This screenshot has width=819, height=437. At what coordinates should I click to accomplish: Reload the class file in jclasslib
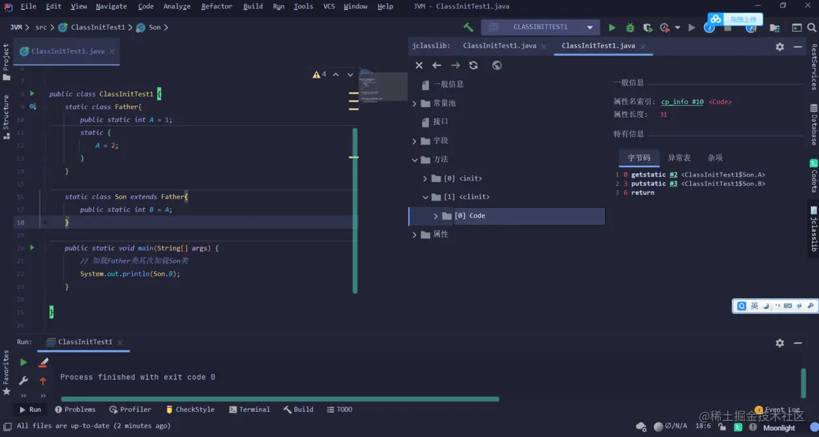(474, 65)
